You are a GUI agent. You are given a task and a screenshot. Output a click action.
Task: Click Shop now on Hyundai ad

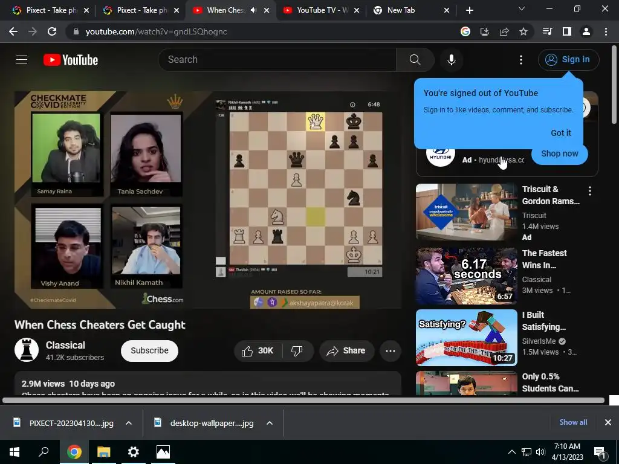pos(559,154)
